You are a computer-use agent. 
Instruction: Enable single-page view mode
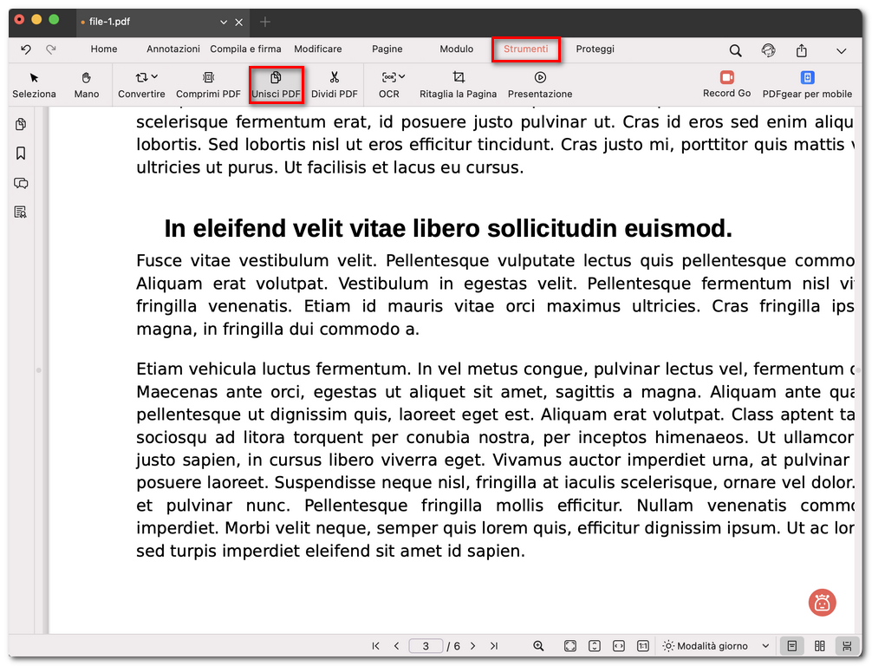pos(791,646)
